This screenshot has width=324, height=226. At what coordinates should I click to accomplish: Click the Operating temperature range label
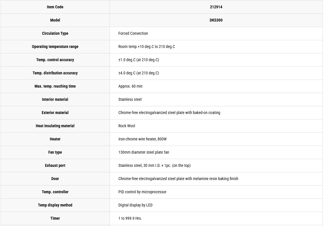pyautogui.click(x=55, y=47)
